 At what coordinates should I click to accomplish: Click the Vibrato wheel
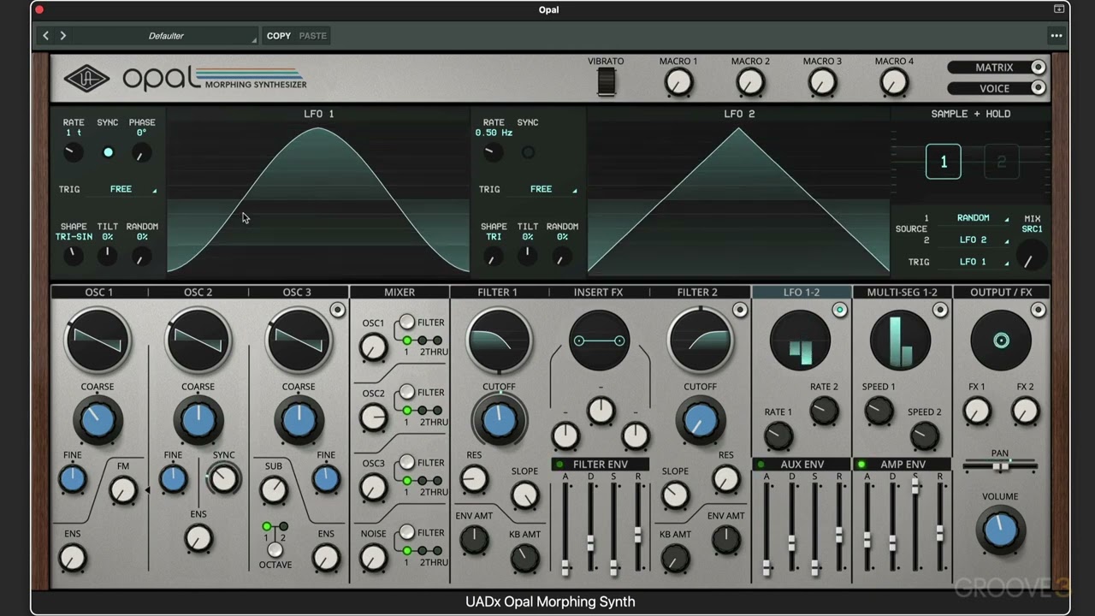tap(607, 82)
